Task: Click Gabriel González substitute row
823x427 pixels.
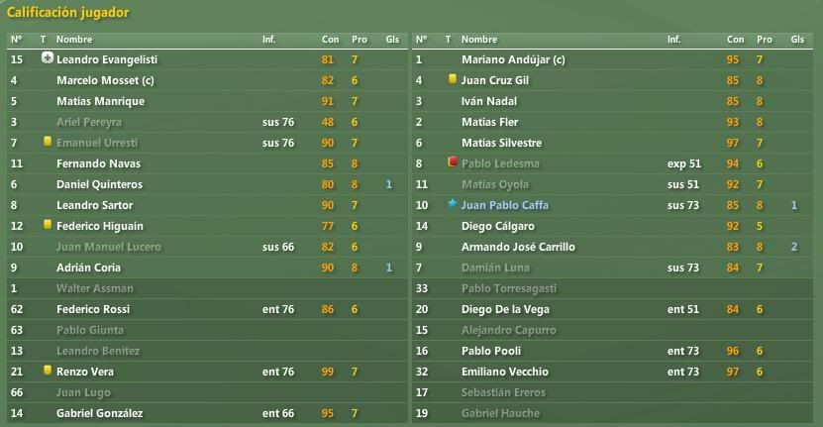Action: [x=207, y=413]
